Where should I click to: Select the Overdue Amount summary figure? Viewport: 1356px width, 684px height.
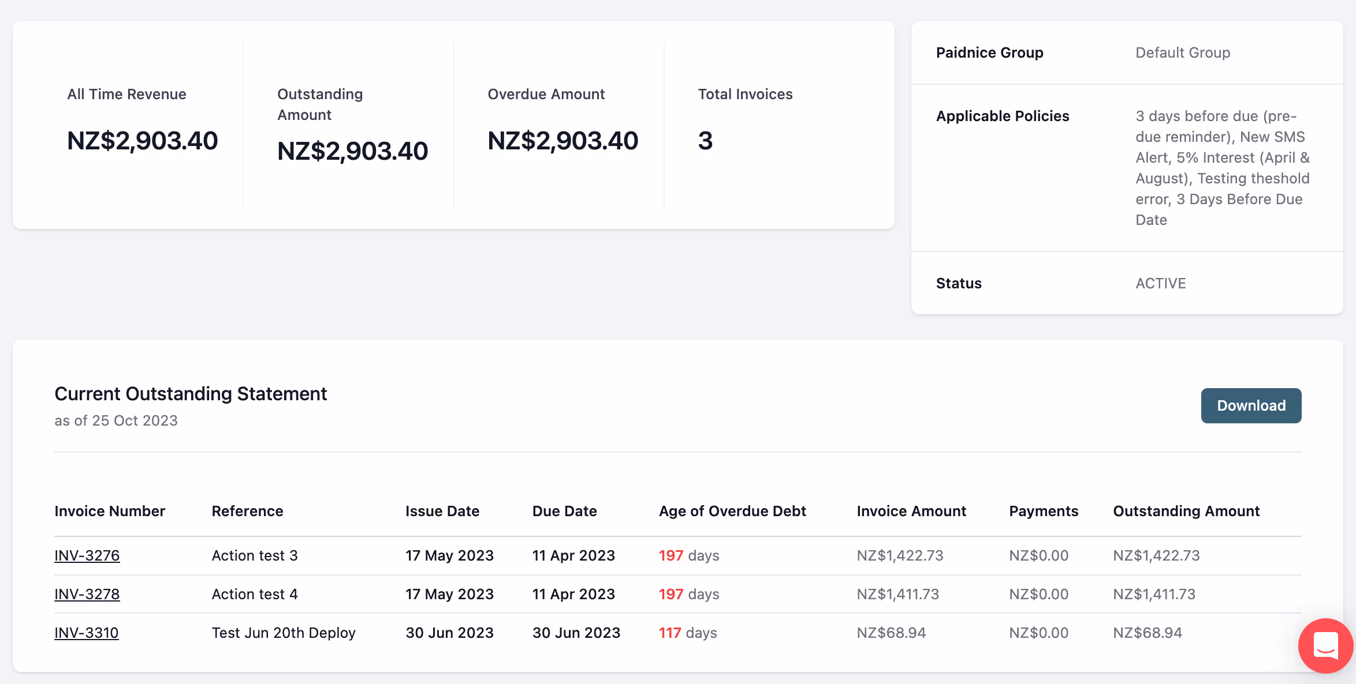click(562, 141)
